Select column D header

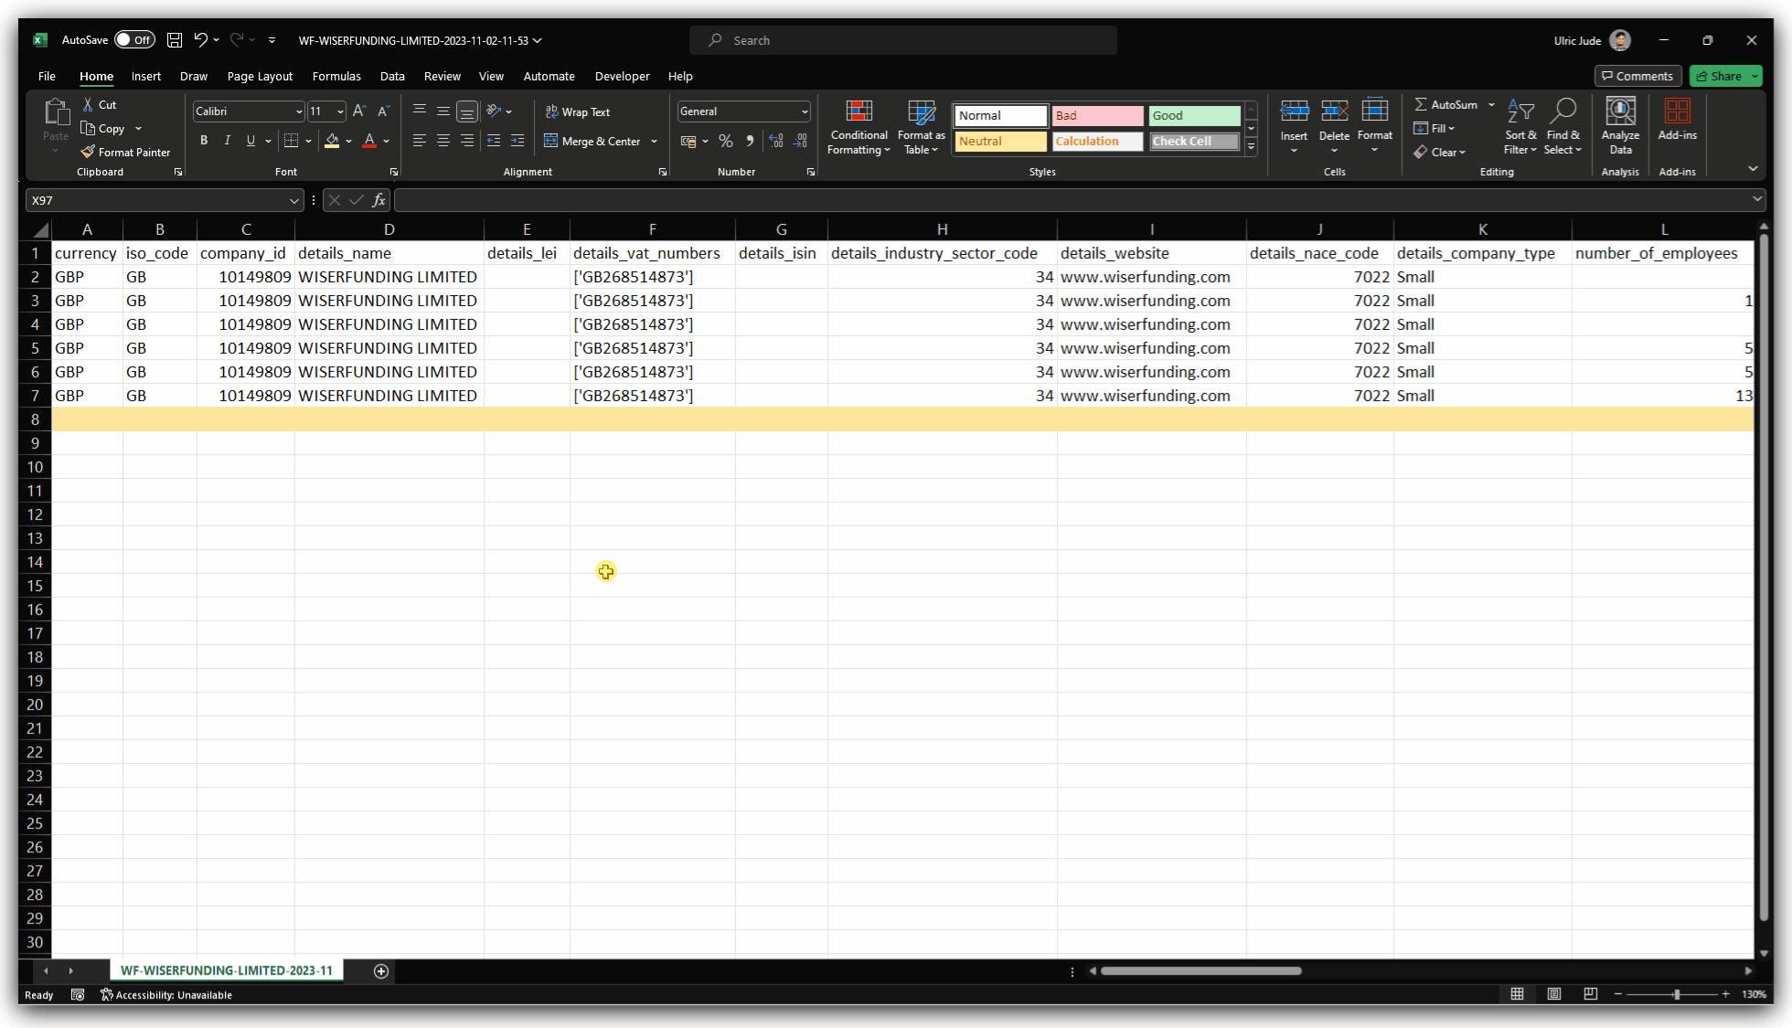click(x=389, y=229)
